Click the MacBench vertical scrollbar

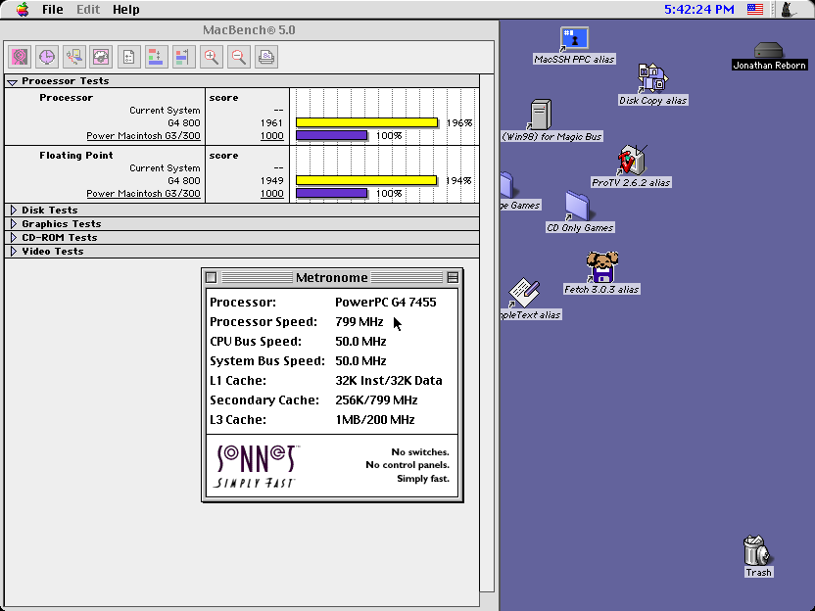pyautogui.click(x=487, y=333)
